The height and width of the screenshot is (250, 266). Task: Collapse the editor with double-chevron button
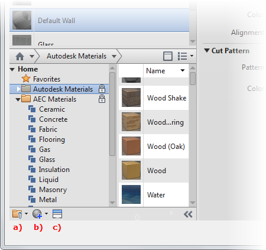[x=188, y=214]
